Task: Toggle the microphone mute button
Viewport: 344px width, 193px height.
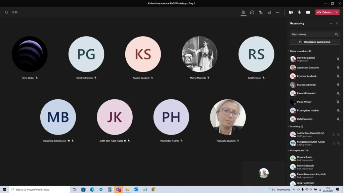Action: (x=299, y=12)
